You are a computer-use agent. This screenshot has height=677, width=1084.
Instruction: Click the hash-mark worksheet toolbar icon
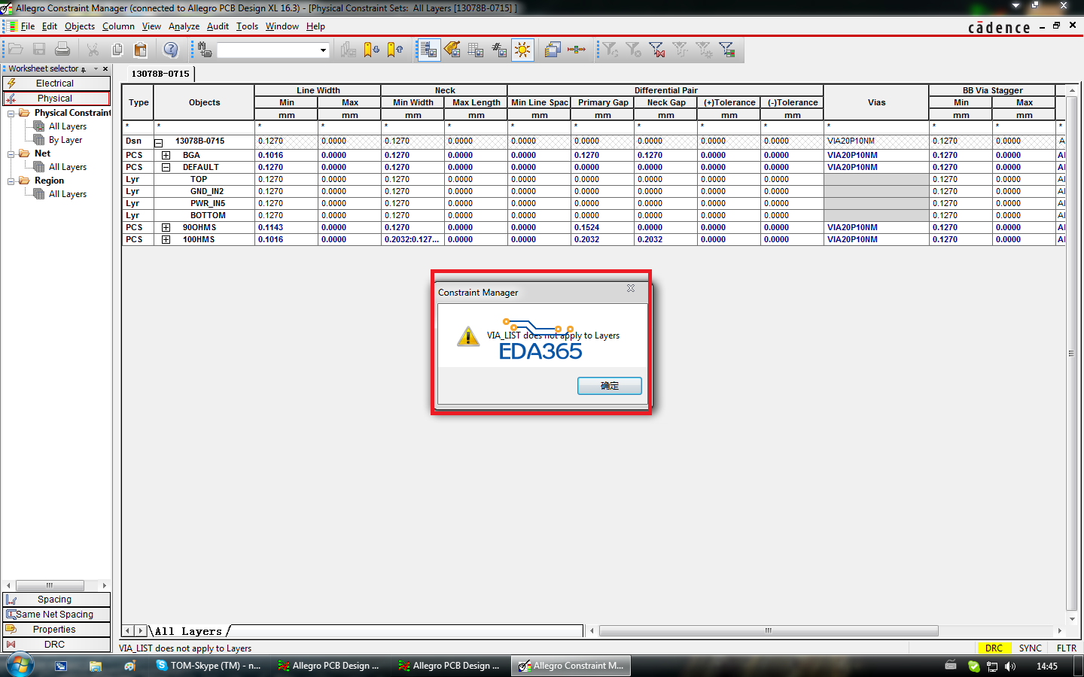point(499,50)
